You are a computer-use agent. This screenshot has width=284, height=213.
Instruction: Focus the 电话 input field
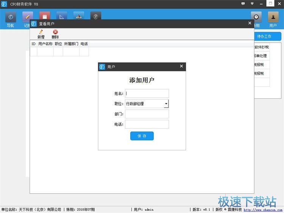[147, 124]
